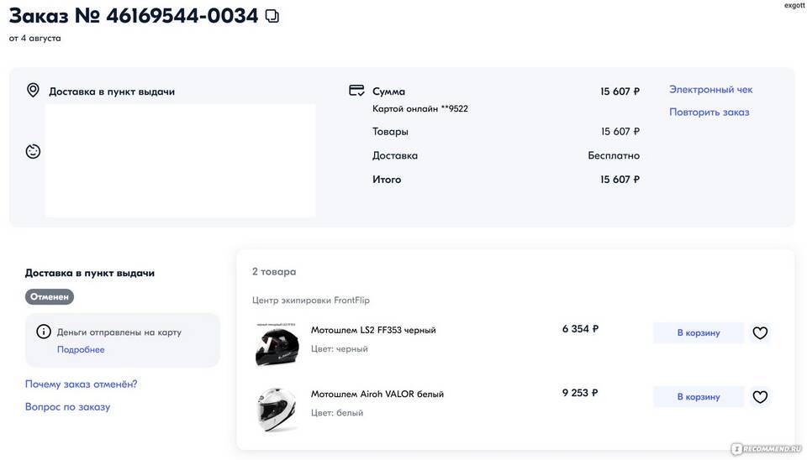The width and height of the screenshot is (807, 460).
Task: Click the info icon near refund notice
Action: (x=43, y=332)
